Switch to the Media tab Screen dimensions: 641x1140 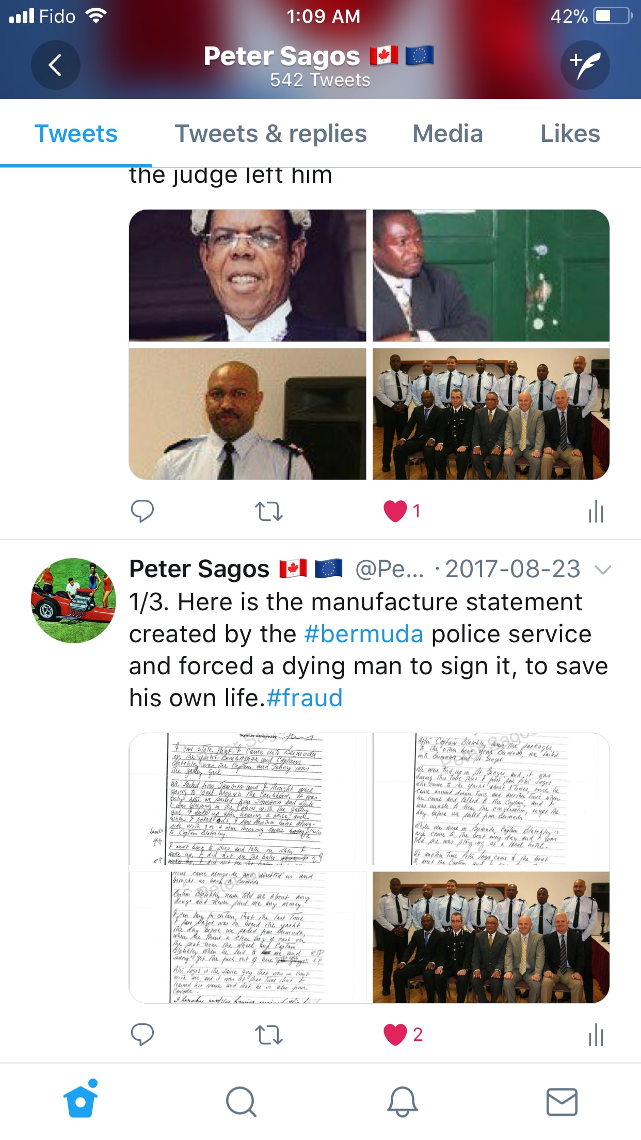447,134
